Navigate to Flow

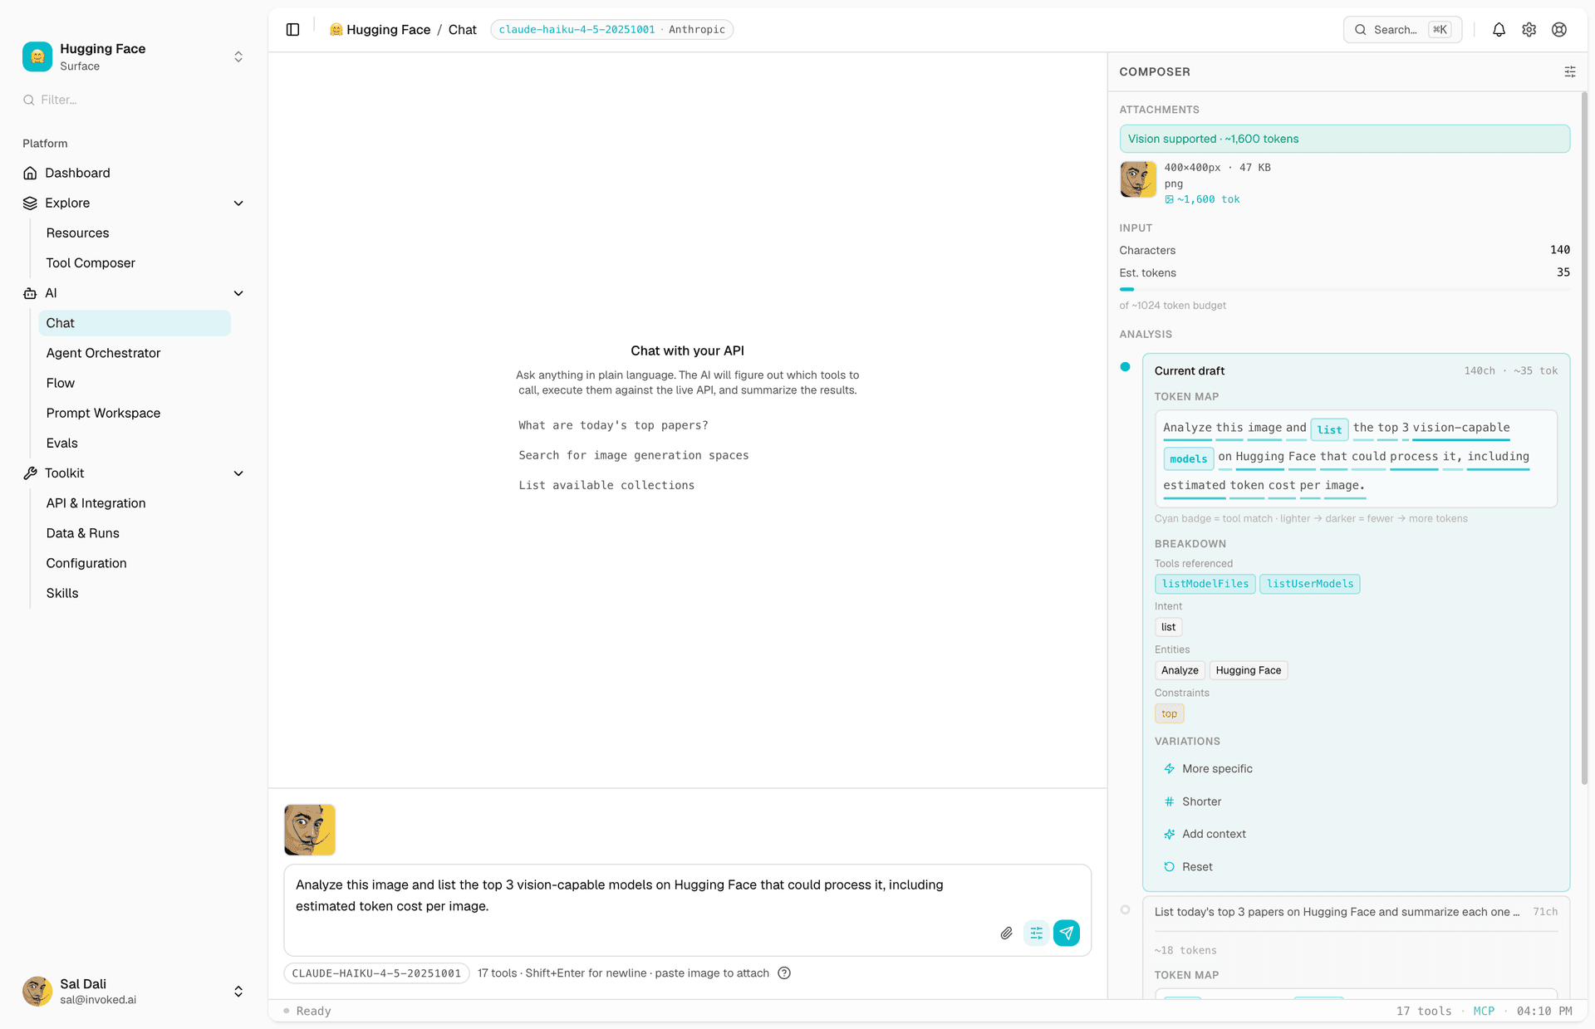pyautogui.click(x=61, y=383)
